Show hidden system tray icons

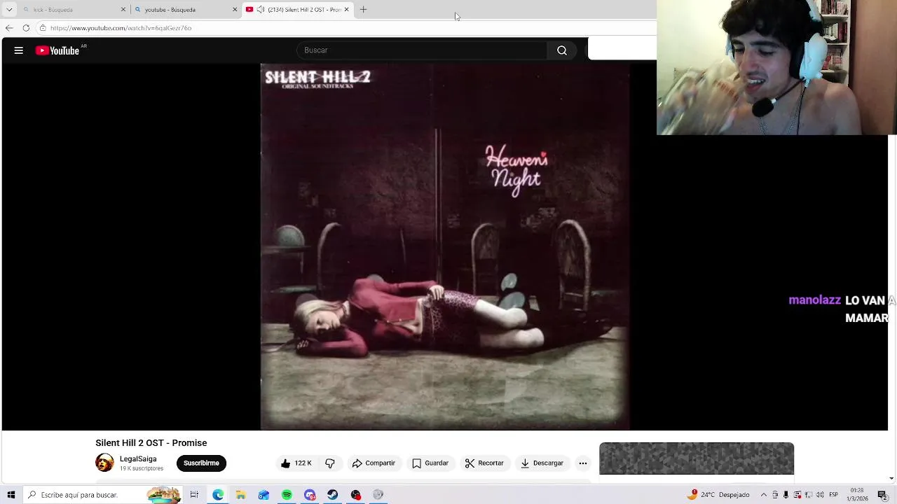point(764,495)
